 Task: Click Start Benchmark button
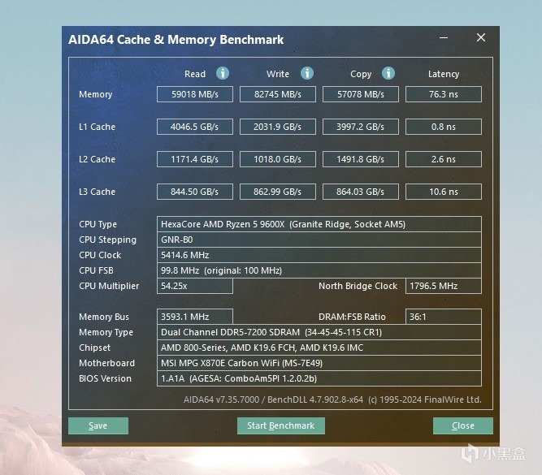(280, 425)
